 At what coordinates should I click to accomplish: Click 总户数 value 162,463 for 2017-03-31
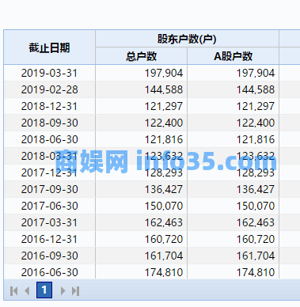[x=164, y=222]
